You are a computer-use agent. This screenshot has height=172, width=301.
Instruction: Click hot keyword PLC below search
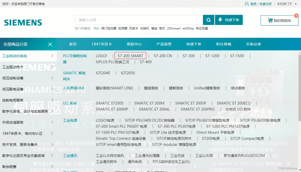tap(96, 28)
